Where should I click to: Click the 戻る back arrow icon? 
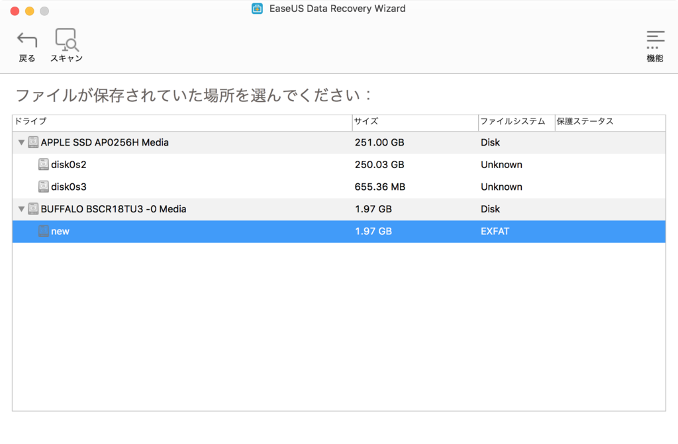click(26, 40)
